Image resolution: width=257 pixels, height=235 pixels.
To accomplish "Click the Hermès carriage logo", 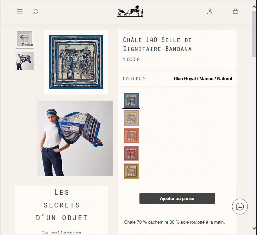I will pos(130,11).
